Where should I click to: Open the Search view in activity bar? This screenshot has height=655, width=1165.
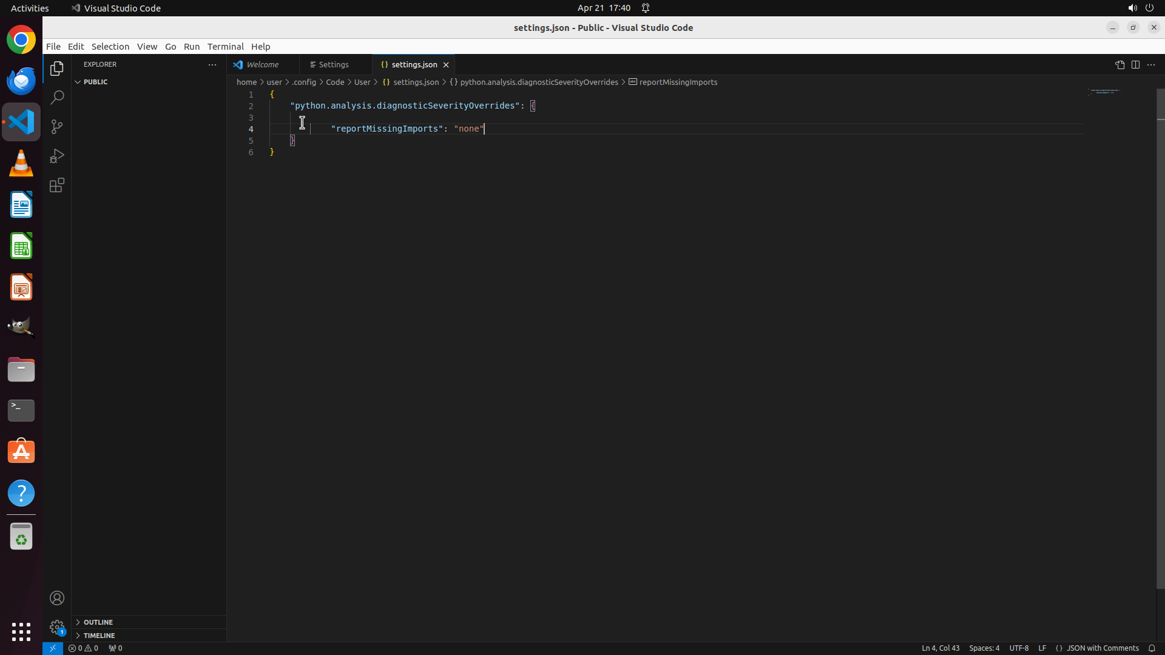point(57,98)
